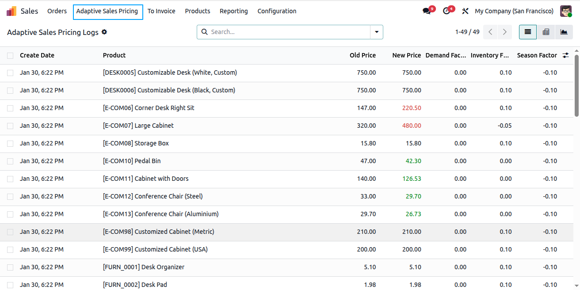Switch to pivot table view

coord(546,32)
